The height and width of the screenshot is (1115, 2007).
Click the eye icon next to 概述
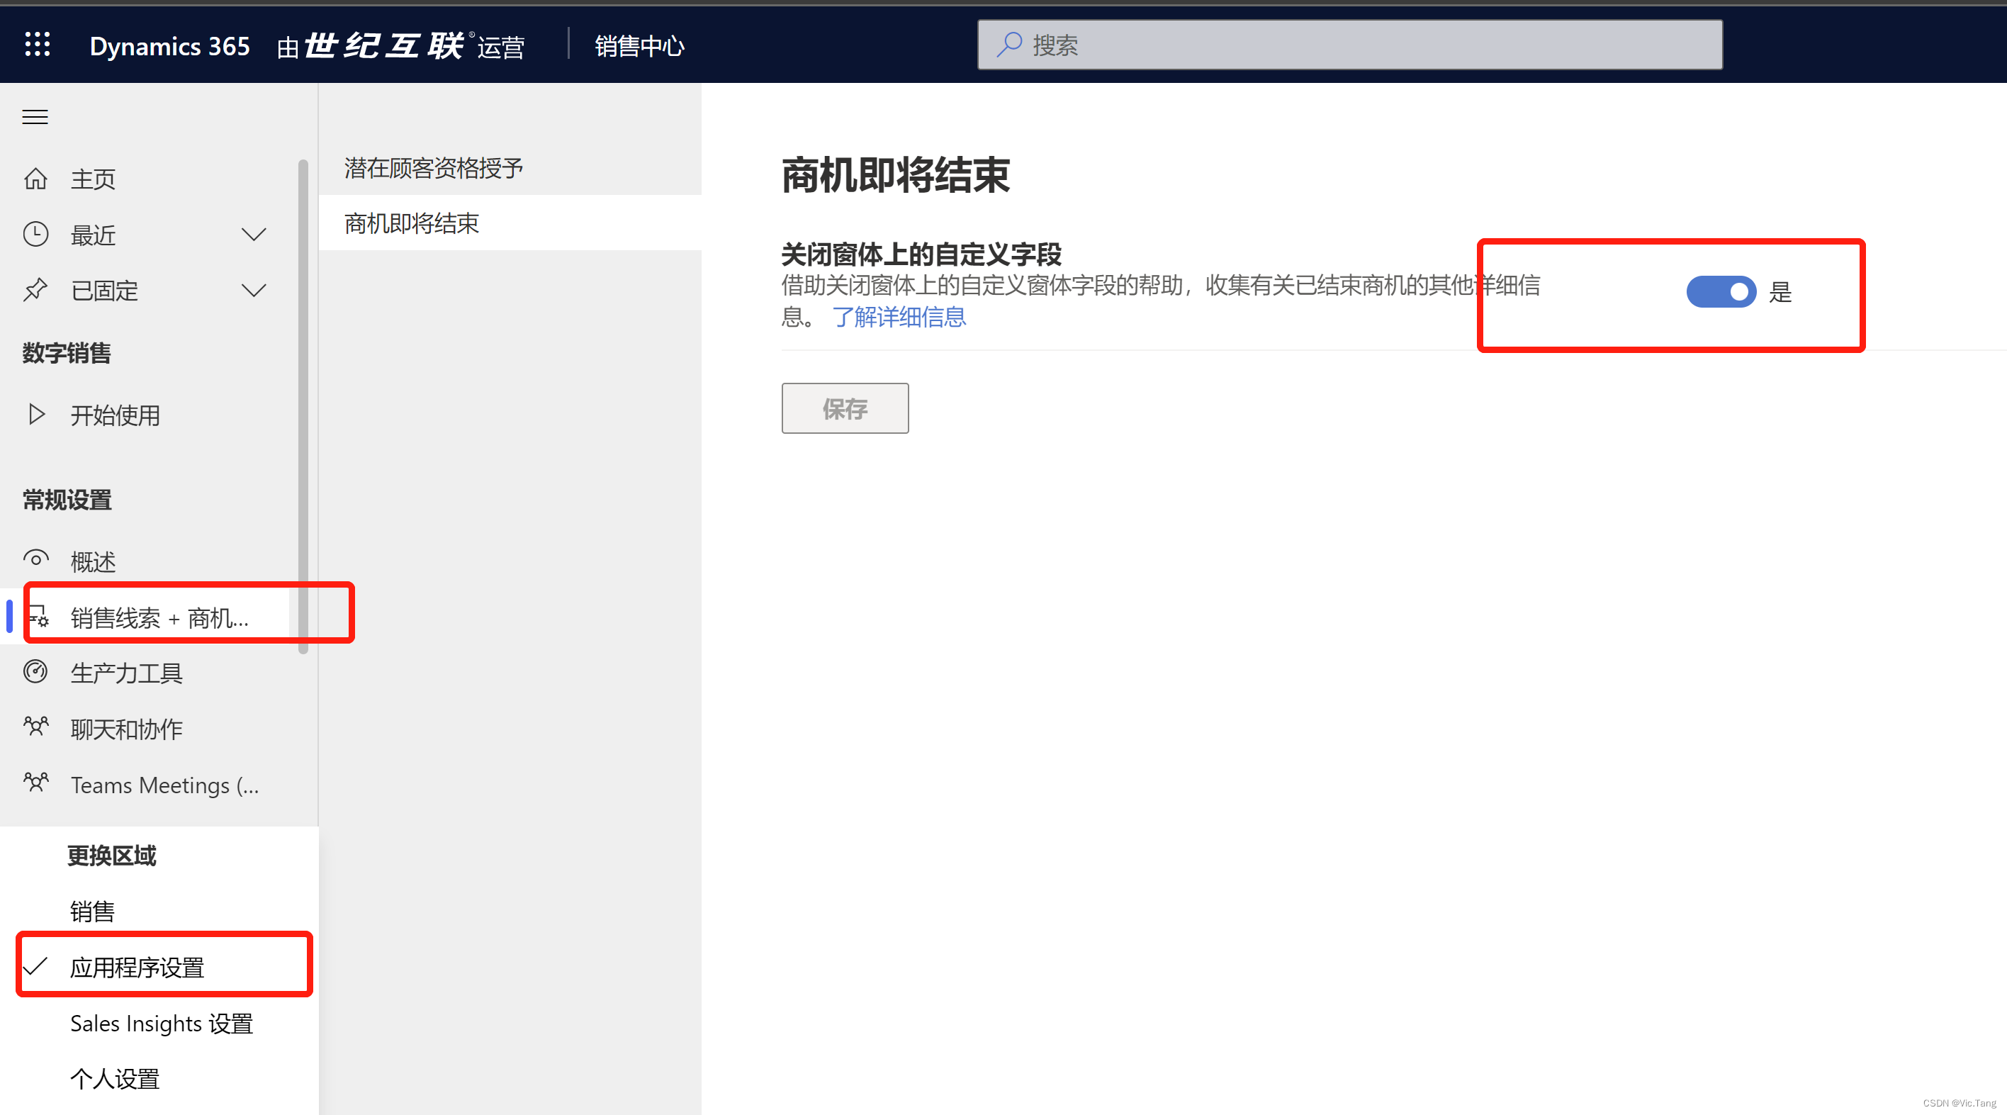[x=36, y=560]
